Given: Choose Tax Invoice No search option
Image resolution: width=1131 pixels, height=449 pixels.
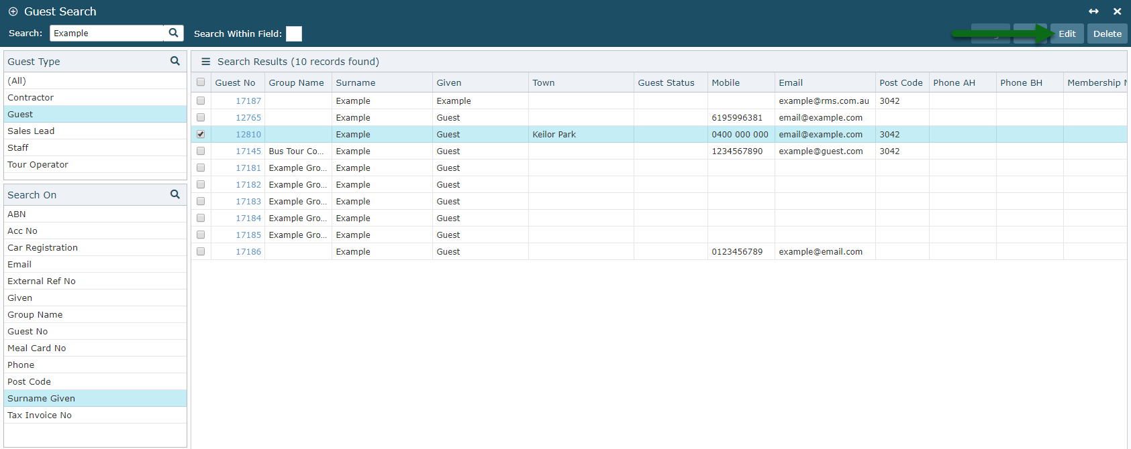Looking at the screenshot, I should pyautogui.click(x=95, y=415).
